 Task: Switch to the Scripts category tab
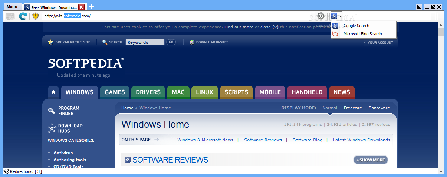point(236,92)
